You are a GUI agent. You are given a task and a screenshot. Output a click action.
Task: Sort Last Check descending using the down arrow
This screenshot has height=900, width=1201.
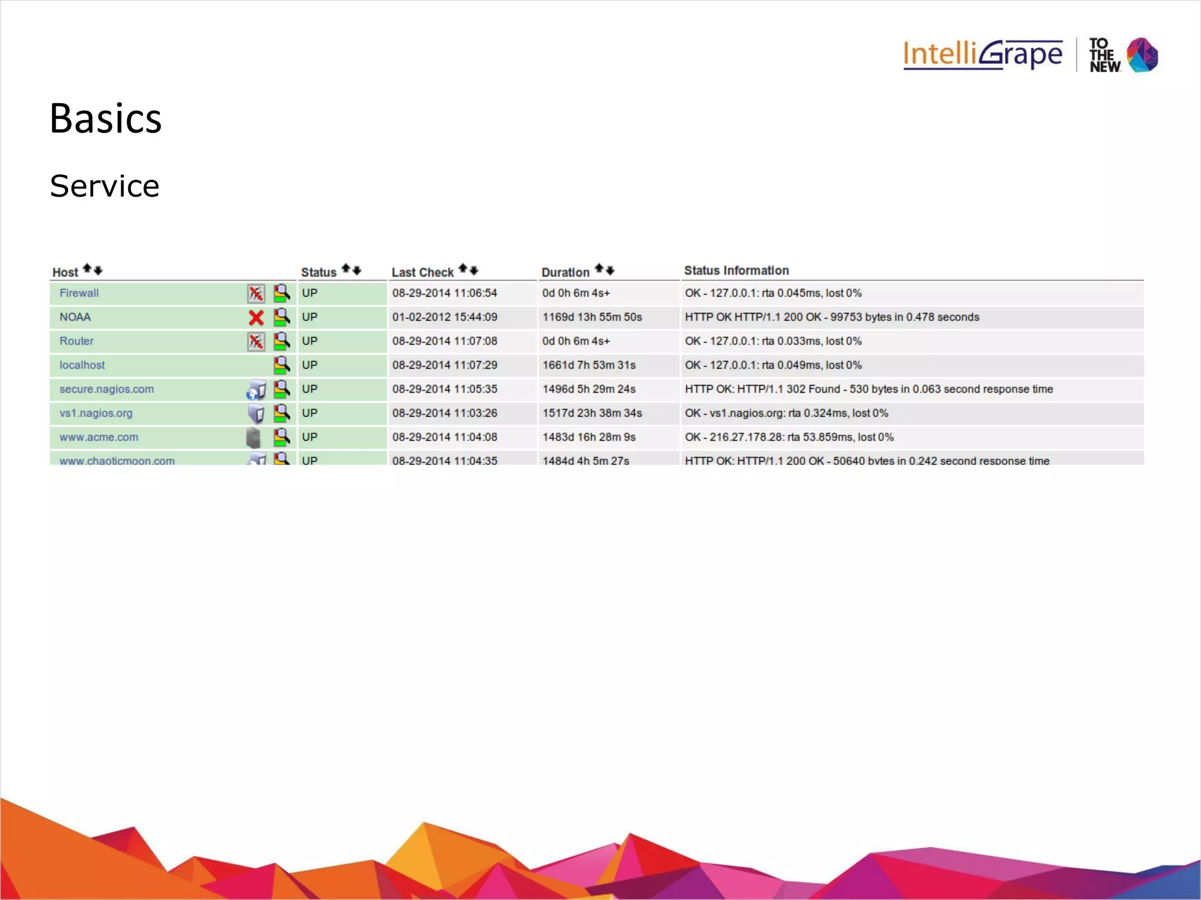click(x=474, y=271)
